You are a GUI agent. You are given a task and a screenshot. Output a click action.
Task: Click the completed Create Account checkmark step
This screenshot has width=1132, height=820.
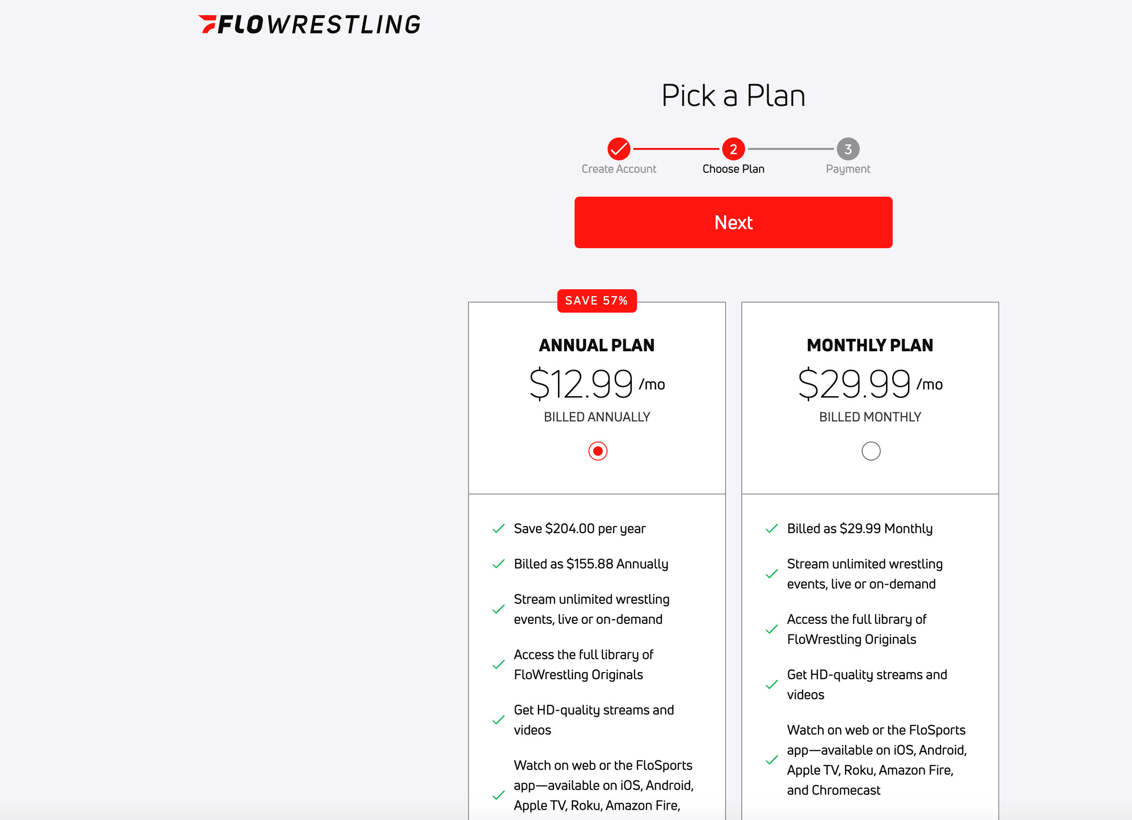(619, 148)
